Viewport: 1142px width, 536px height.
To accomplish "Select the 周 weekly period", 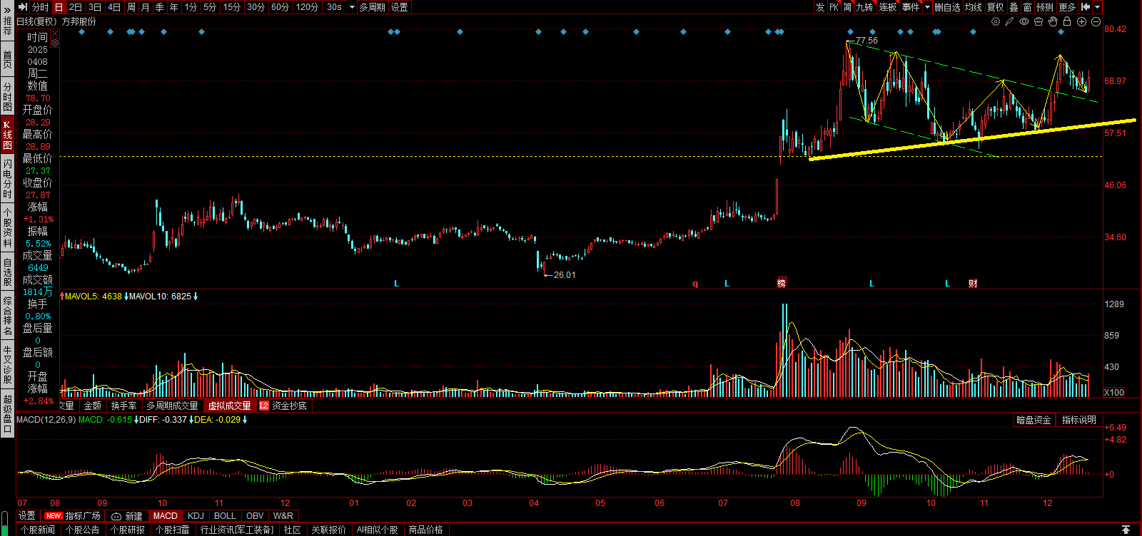I will (x=131, y=7).
